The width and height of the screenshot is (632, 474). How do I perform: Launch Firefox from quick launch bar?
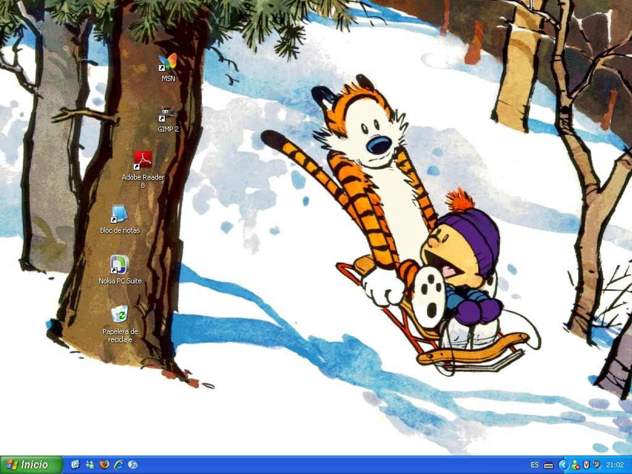[x=104, y=465]
